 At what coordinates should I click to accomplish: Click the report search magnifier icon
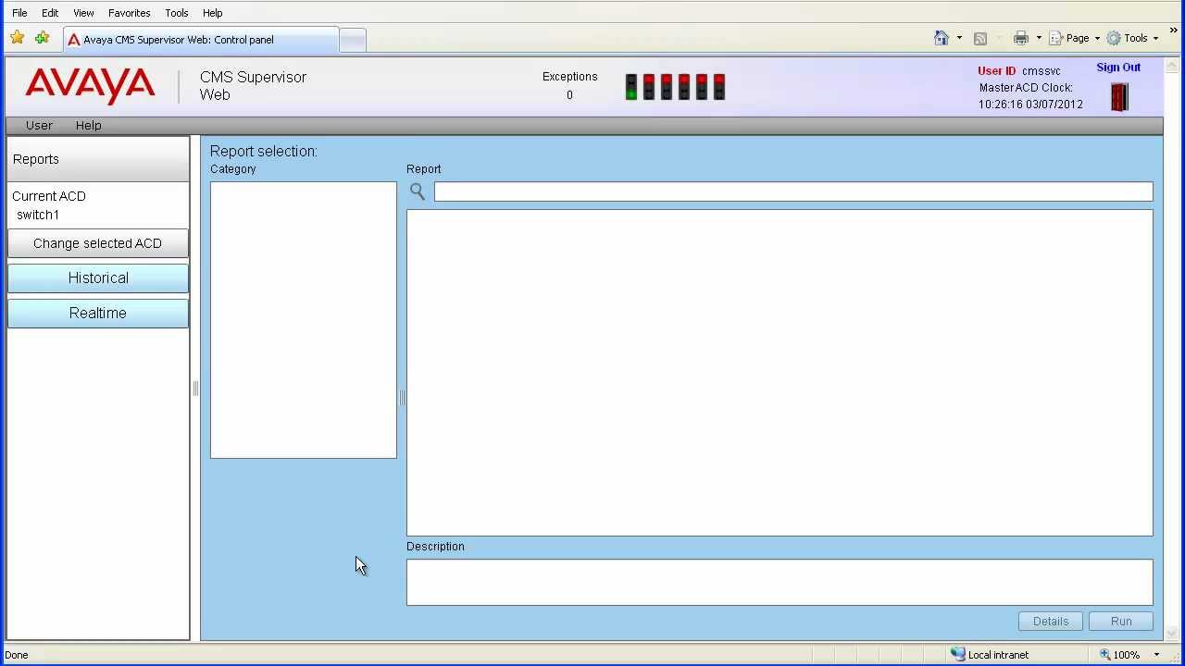418,191
